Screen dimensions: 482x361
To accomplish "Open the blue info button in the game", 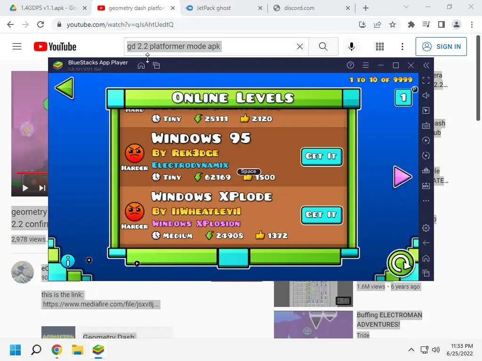I will pyautogui.click(x=68, y=261).
